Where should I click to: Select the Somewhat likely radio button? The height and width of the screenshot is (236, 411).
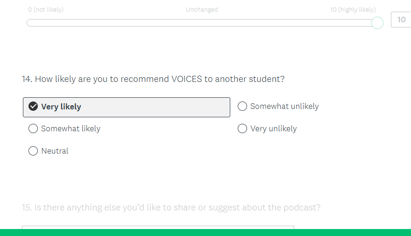click(x=33, y=129)
